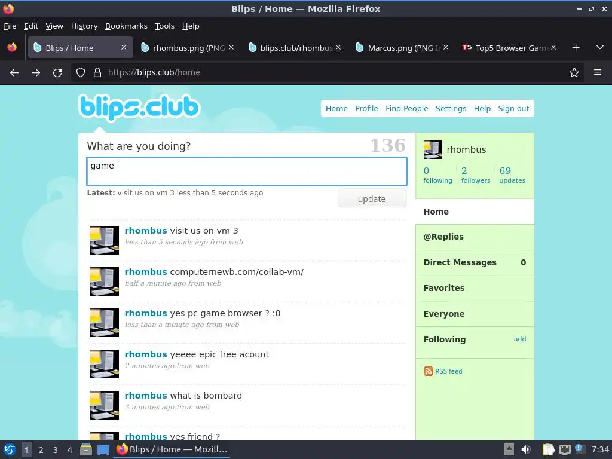Close the Blips / Home tab
The height and width of the screenshot is (459, 612).
[x=124, y=48]
